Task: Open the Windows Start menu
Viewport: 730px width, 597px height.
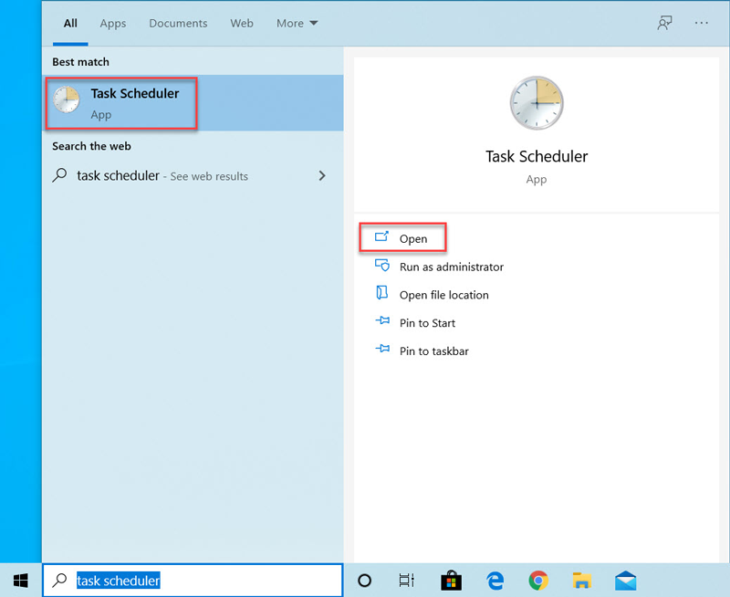Action: [20, 581]
